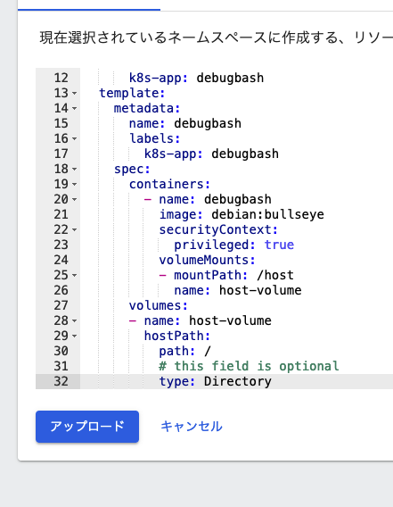Fold securityContext at line 22
This screenshot has height=507, width=393.
point(75,230)
